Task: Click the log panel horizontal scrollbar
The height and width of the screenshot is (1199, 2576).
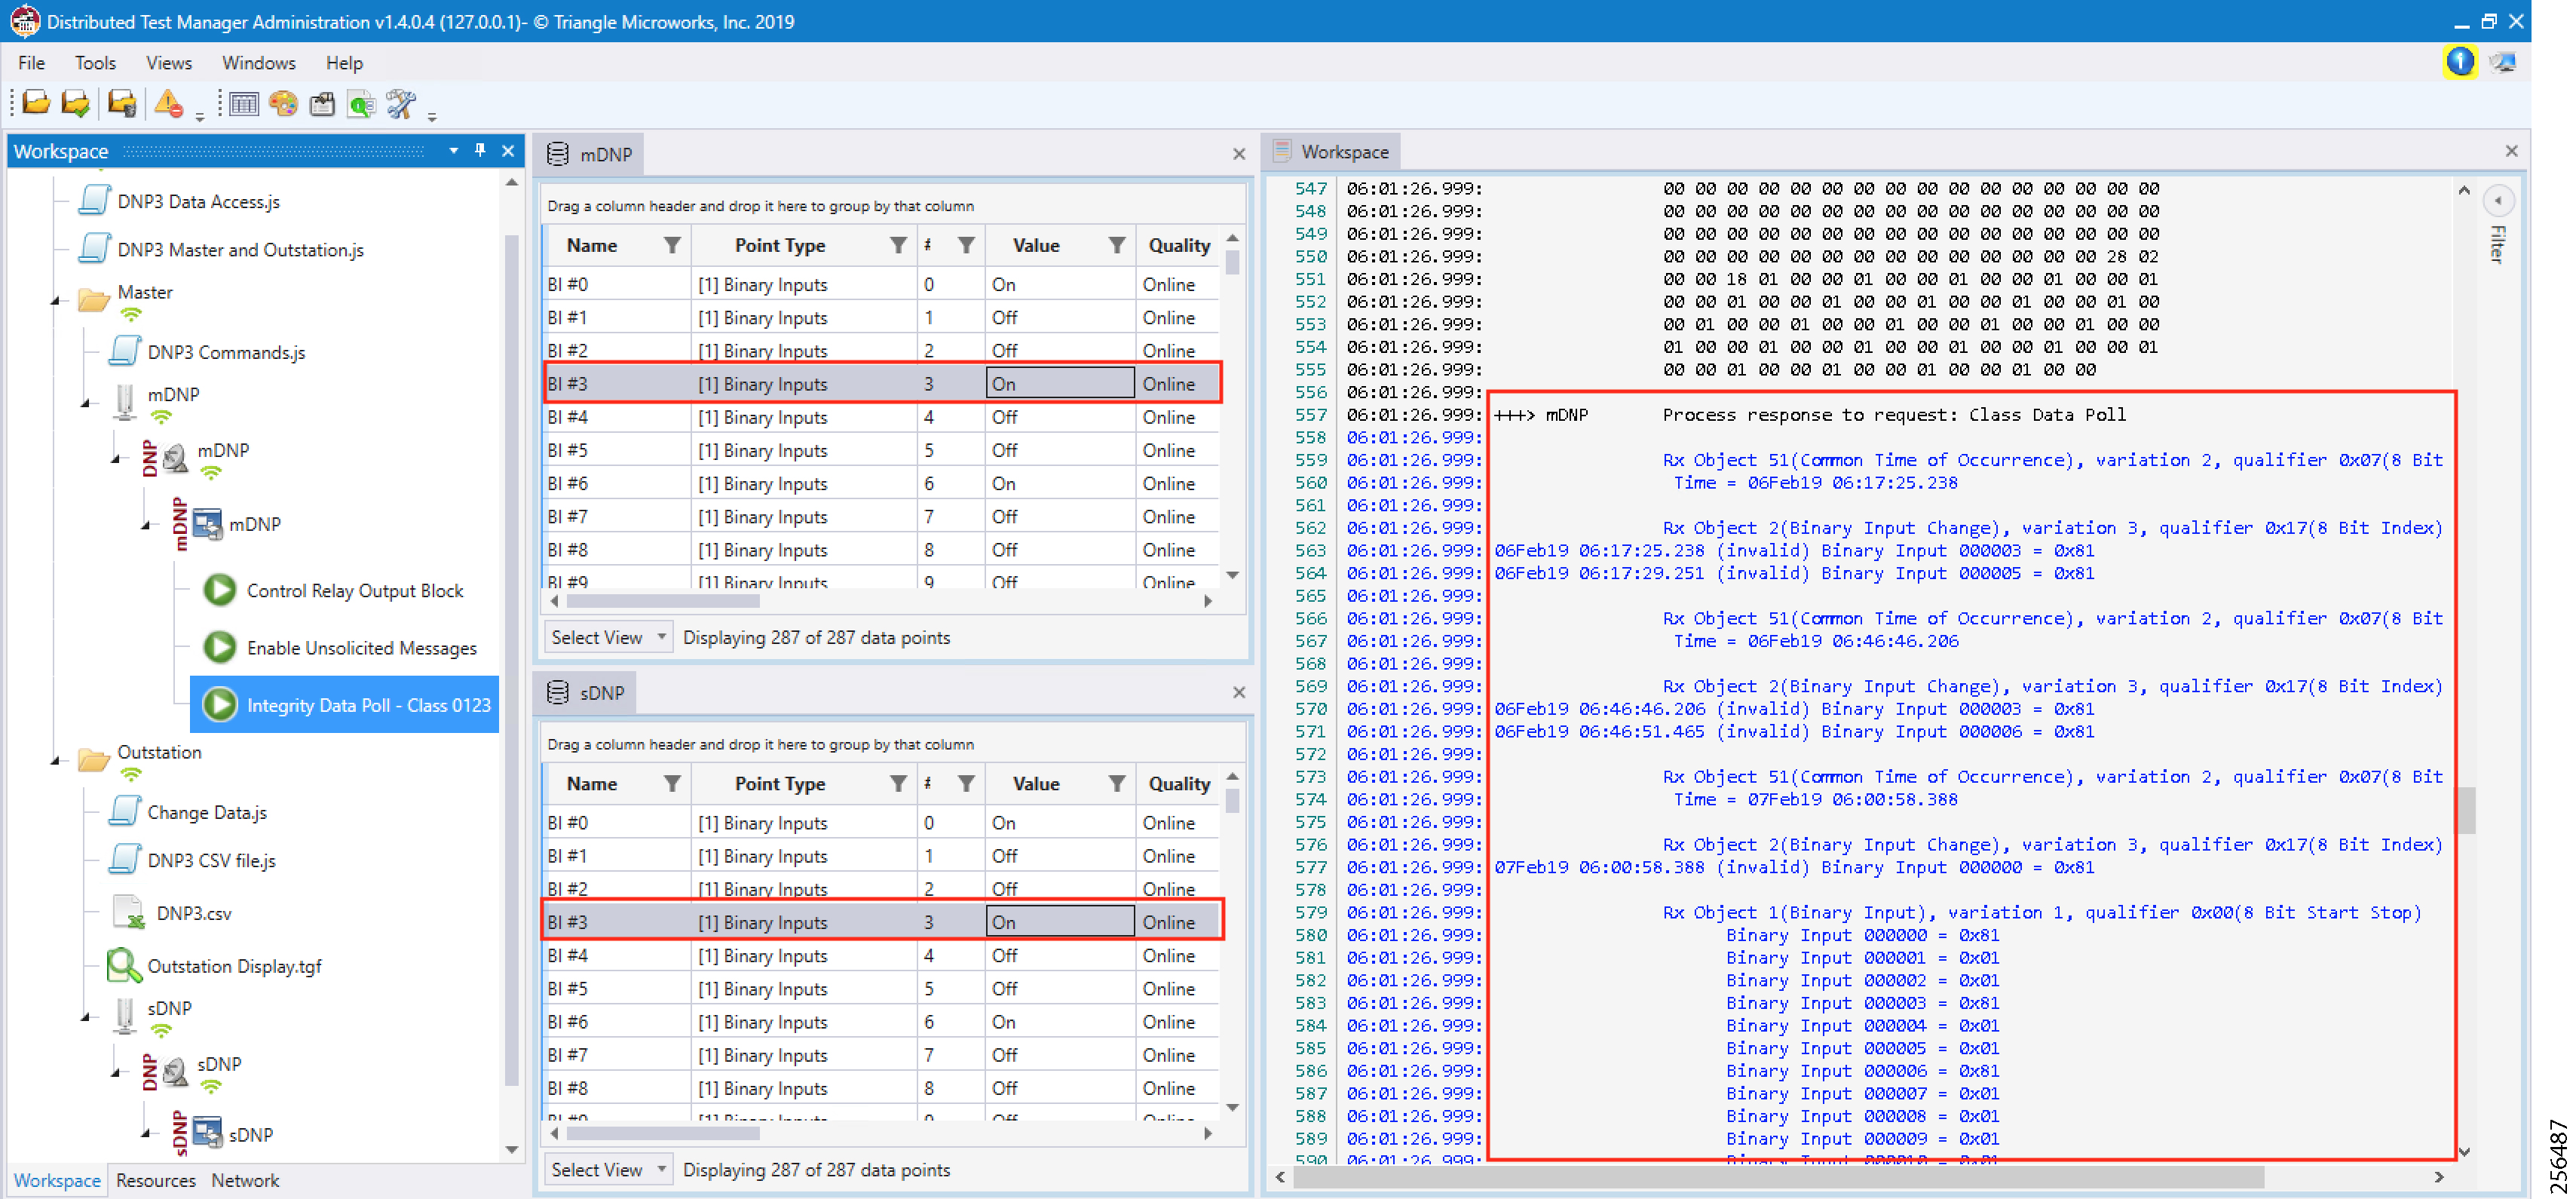Action: [x=1778, y=1177]
